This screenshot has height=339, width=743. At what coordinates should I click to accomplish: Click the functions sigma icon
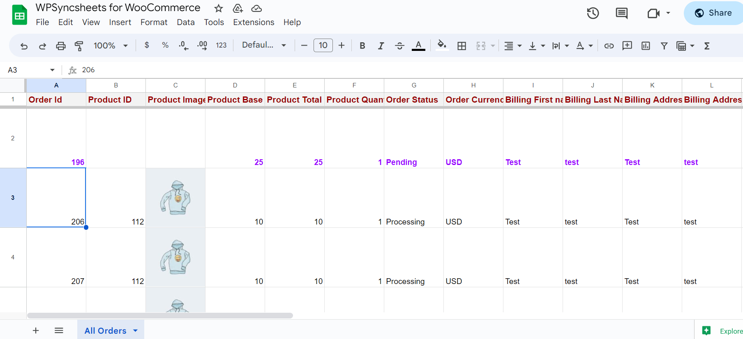tap(707, 46)
